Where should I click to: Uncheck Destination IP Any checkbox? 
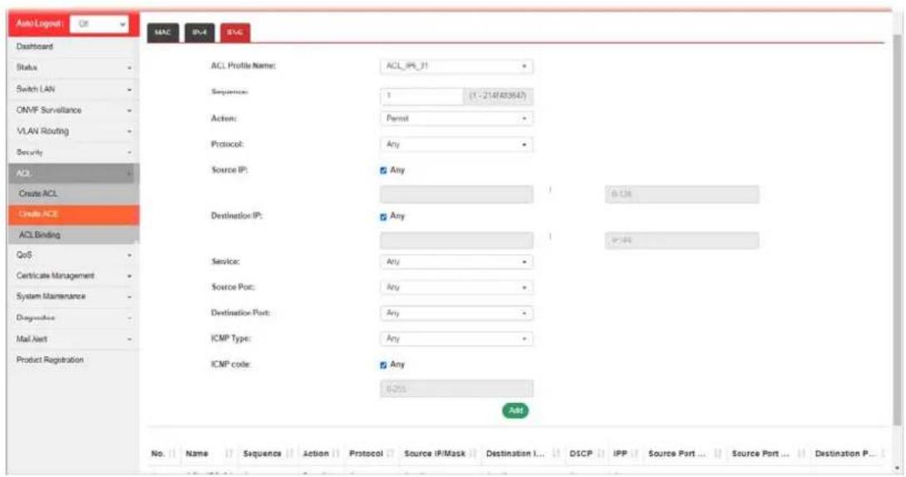[x=383, y=217]
